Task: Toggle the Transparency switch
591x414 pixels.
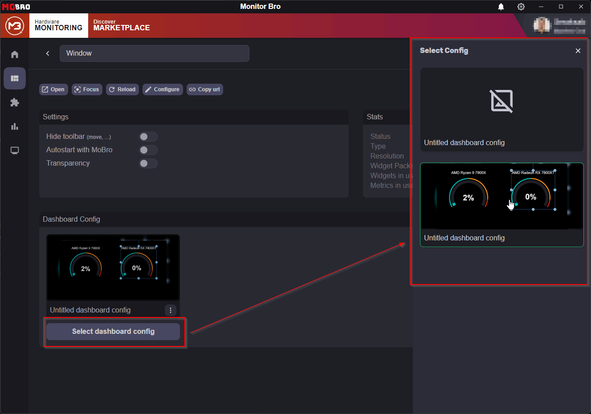Action: [148, 163]
